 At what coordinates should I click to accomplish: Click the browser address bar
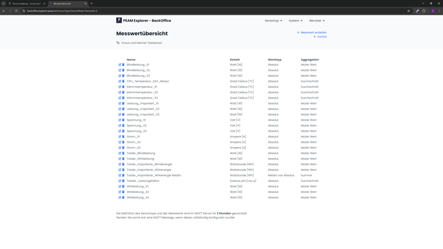pyautogui.click(x=208, y=11)
